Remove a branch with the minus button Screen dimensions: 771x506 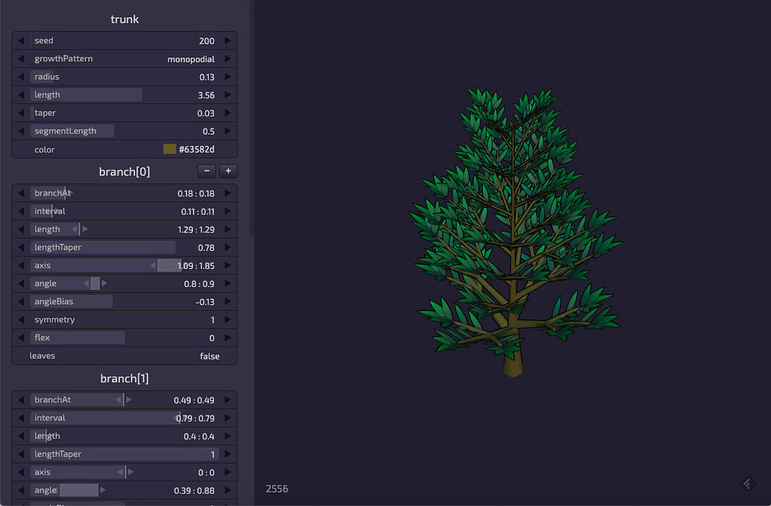206,171
